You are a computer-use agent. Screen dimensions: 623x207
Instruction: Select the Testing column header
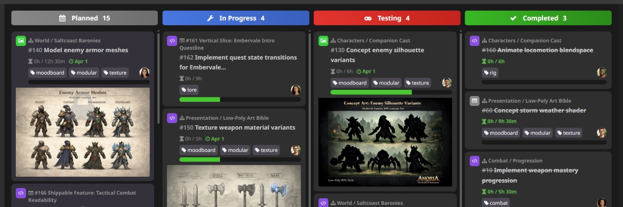click(x=387, y=18)
